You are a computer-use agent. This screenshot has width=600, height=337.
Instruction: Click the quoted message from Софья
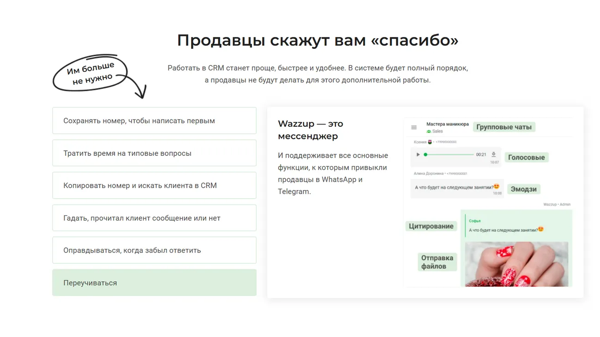pos(505,226)
